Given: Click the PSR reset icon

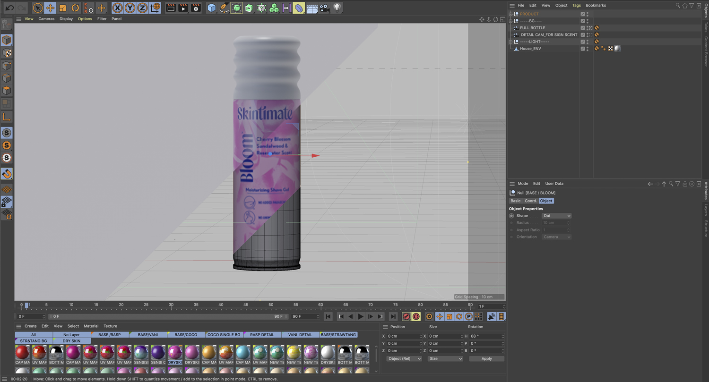Looking at the screenshot, I should (88, 8).
